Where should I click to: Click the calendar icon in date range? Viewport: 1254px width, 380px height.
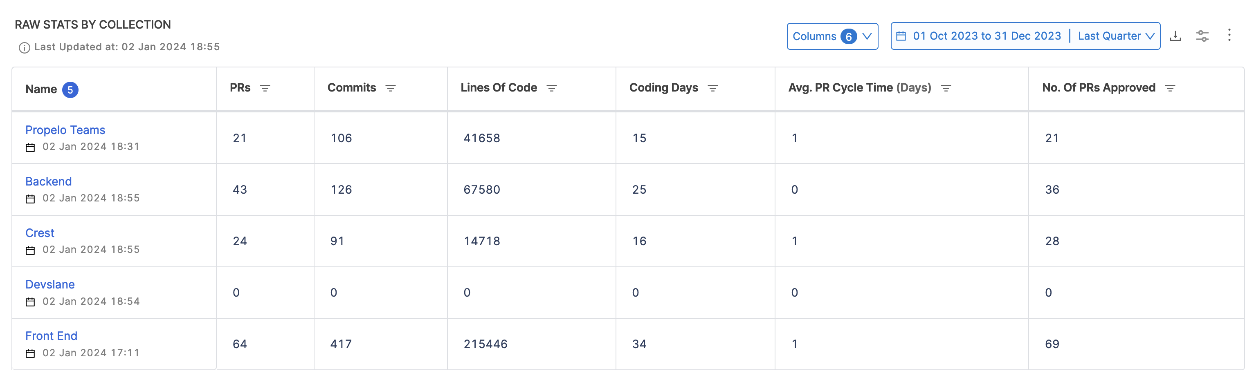[901, 36]
